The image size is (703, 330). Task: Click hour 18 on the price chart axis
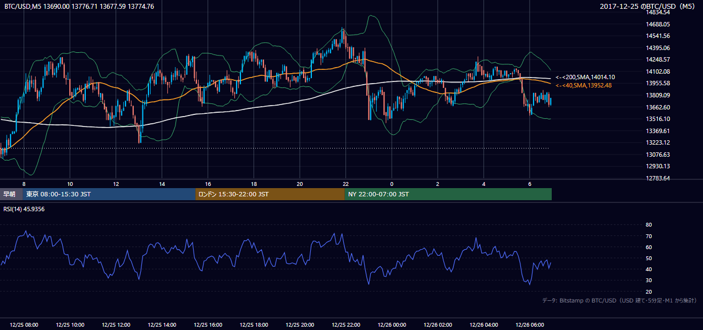pos(254,184)
